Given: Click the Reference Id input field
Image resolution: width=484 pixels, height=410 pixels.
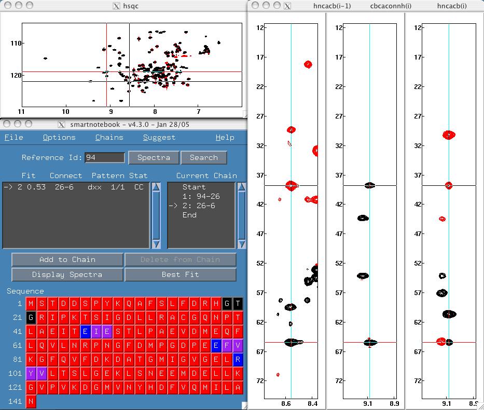Looking at the screenshot, I should (104, 157).
